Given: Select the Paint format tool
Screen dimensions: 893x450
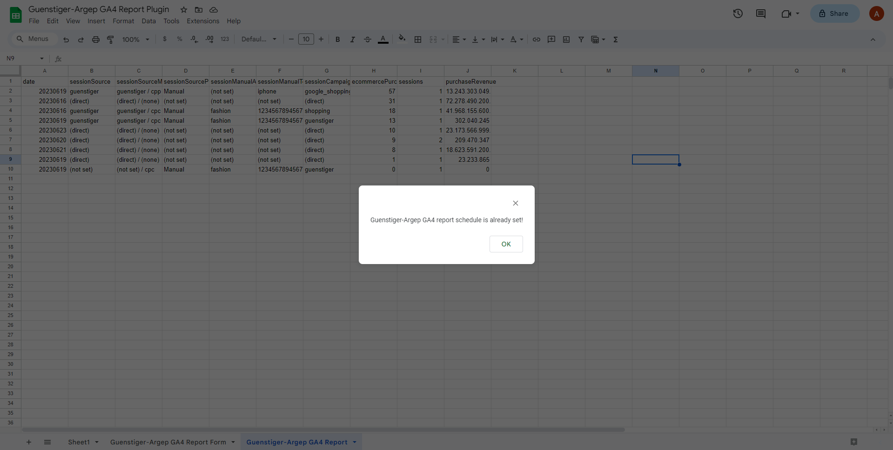Looking at the screenshot, I should click(111, 40).
